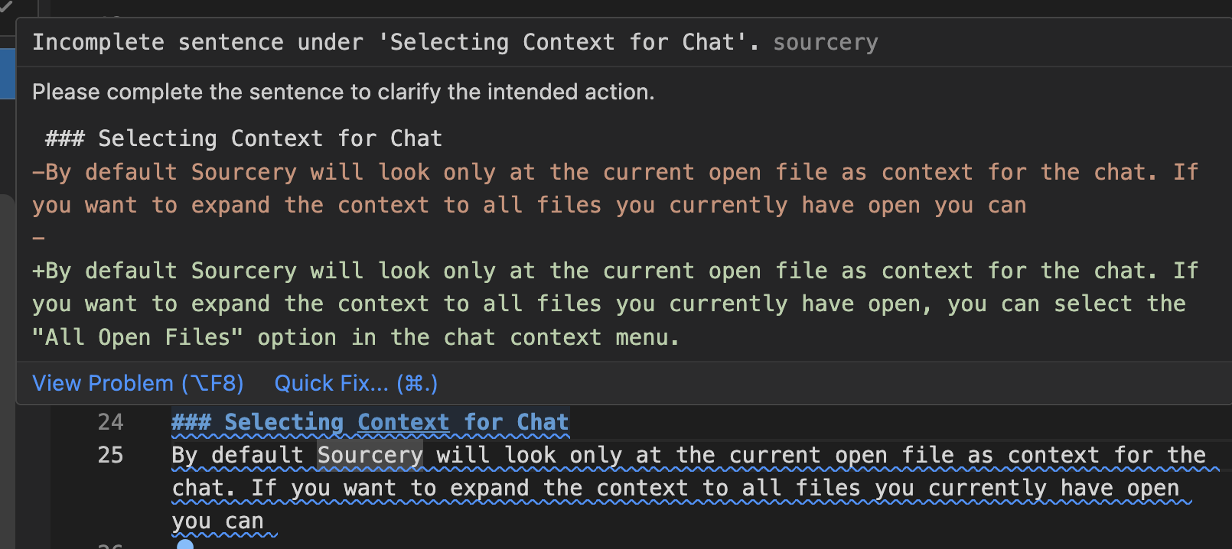Open the Quick Fix menu link
This screenshot has width=1232, height=549.
pyautogui.click(x=356, y=383)
